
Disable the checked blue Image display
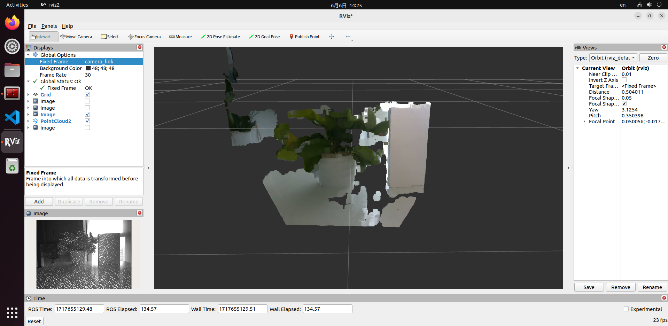pos(87,114)
